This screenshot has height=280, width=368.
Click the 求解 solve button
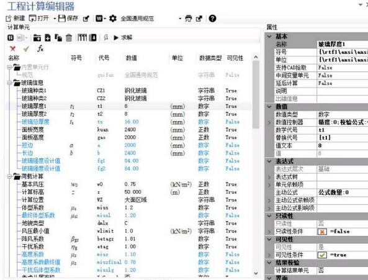click(x=123, y=37)
